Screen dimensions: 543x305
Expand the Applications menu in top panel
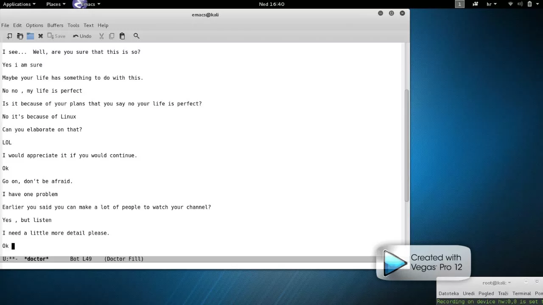click(x=20, y=4)
